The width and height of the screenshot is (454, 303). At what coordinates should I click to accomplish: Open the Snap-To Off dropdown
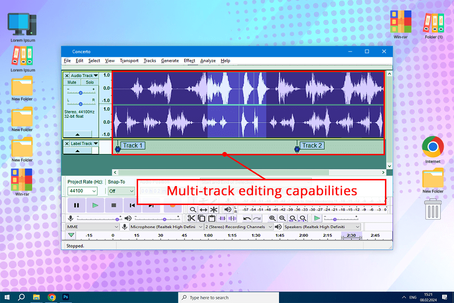(x=121, y=191)
